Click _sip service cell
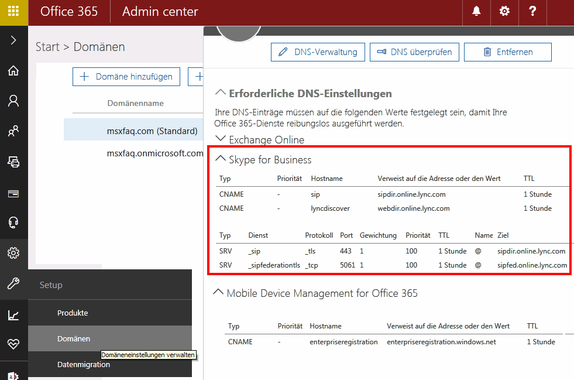The width and height of the screenshot is (574, 380). click(255, 251)
